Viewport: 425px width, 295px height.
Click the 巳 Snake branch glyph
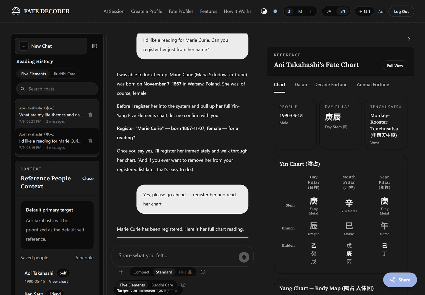pos(349,226)
